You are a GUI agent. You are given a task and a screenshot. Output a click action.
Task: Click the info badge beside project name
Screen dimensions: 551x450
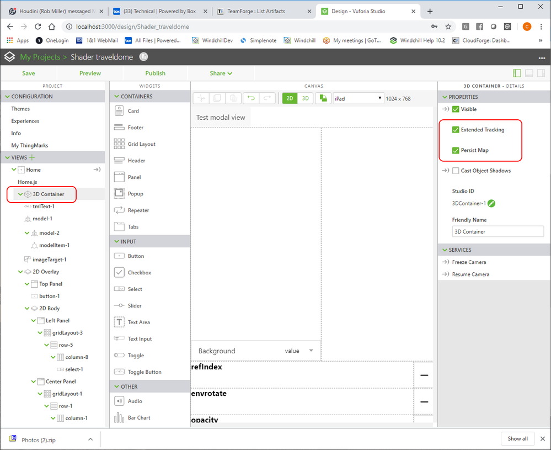click(x=143, y=57)
